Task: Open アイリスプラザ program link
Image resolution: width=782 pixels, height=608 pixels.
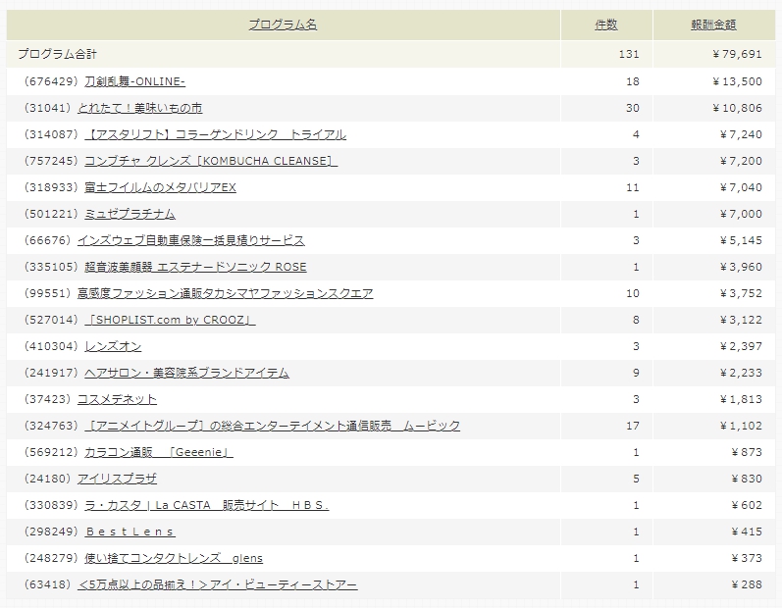Action: click(x=117, y=478)
